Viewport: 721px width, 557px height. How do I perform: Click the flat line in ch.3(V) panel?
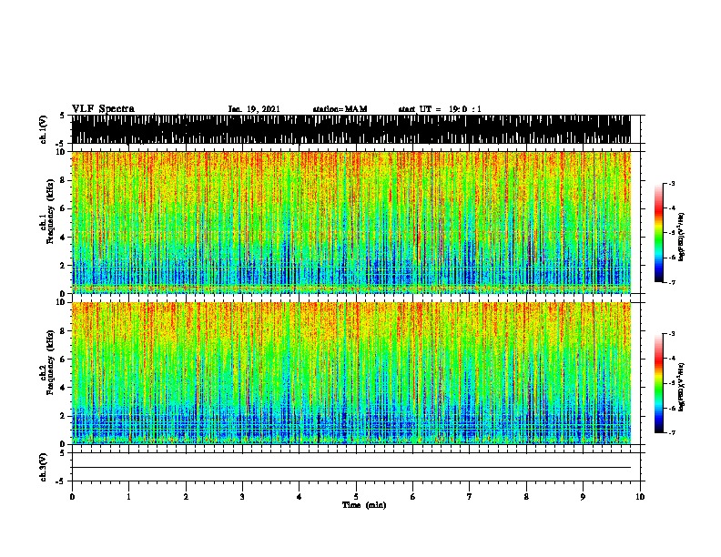coord(351,468)
